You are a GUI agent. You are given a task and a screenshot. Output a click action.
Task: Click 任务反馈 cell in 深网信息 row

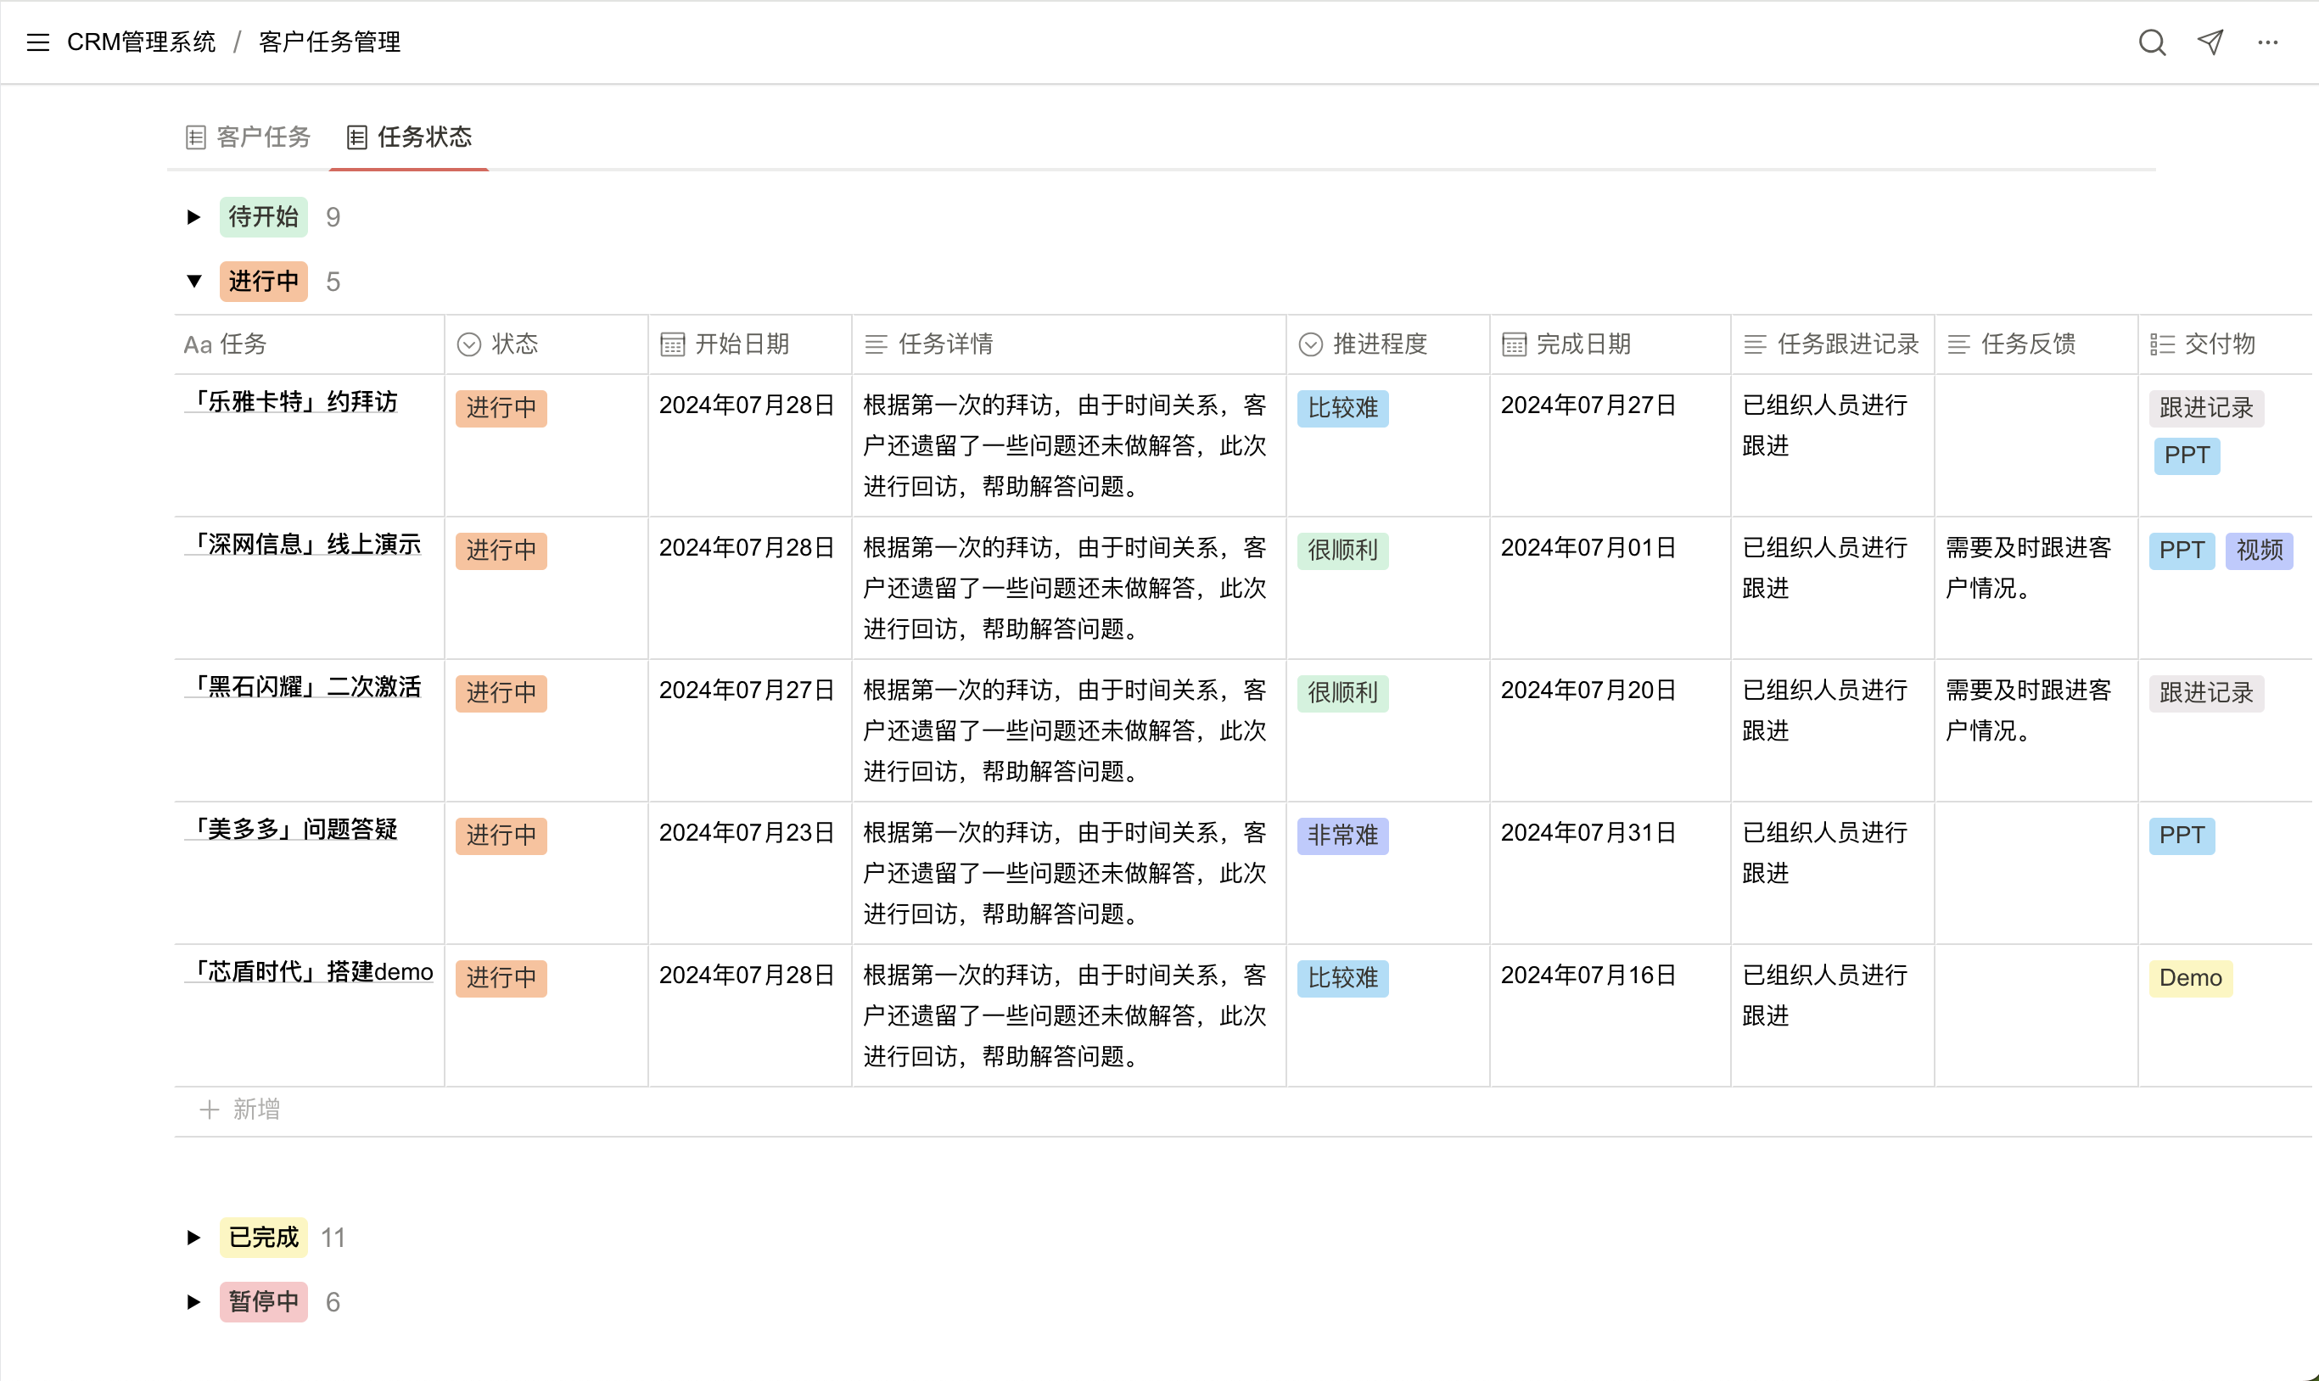2036,588
